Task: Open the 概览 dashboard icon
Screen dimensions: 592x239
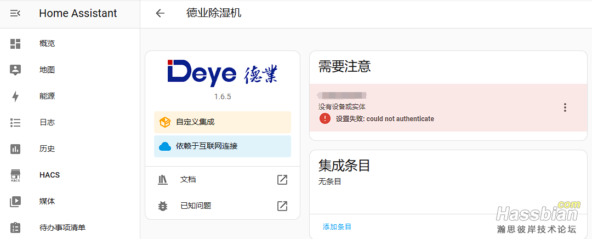Action: click(x=15, y=43)
